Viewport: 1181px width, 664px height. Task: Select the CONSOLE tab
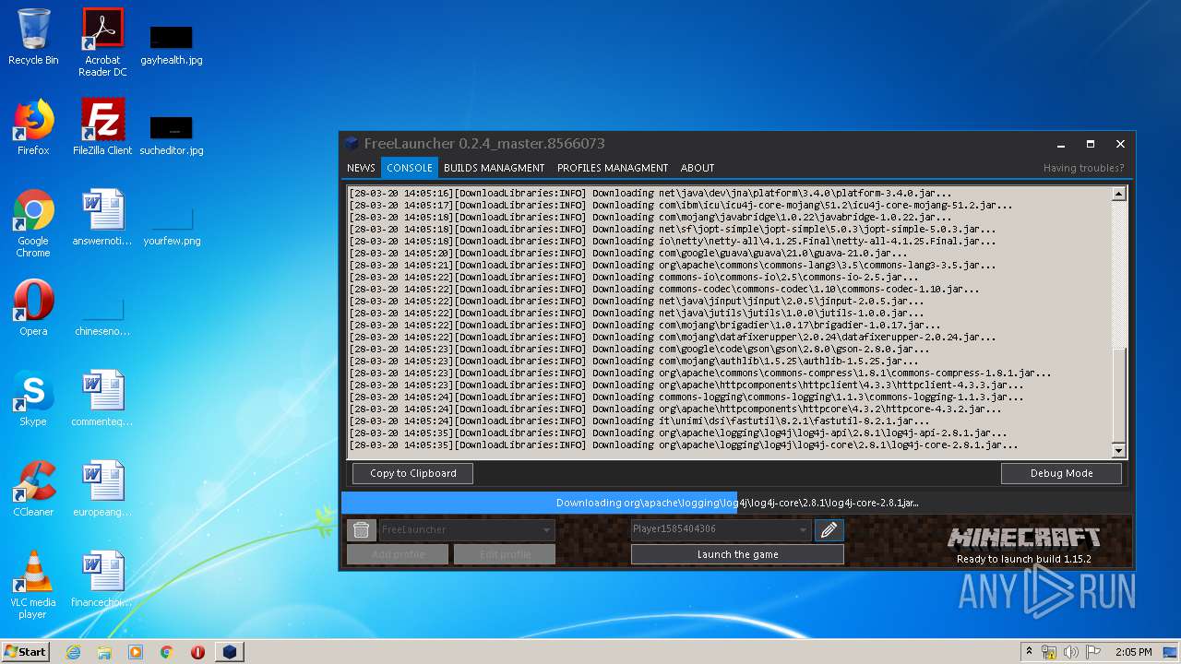pos(410,168)
